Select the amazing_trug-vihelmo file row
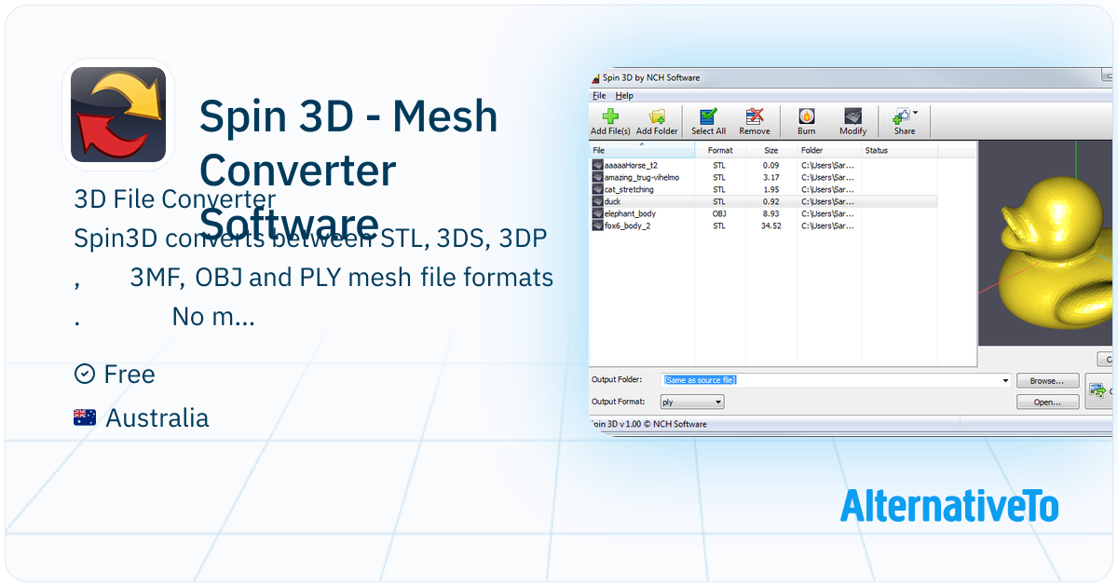 [764, 177]
